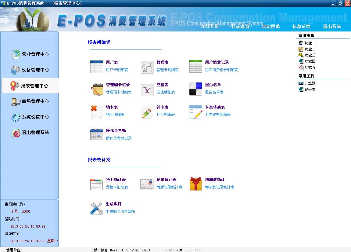Click the 充值表 Y icon
Image resolution: width=351 pixels, height=252 pixels.
(x=147, y=89)
